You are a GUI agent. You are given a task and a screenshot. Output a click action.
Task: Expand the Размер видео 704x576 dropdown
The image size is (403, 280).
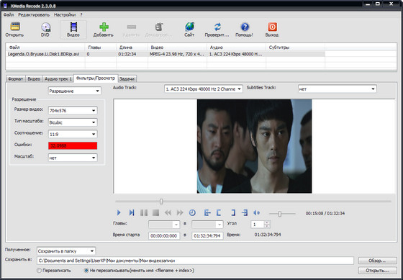pyautogui.click(x=73, y=111)
